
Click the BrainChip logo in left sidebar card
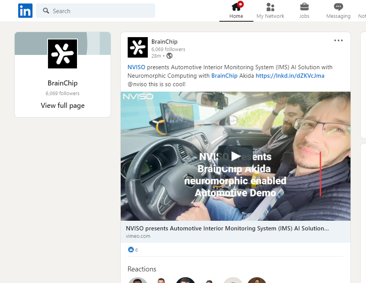tap(63, 54)
